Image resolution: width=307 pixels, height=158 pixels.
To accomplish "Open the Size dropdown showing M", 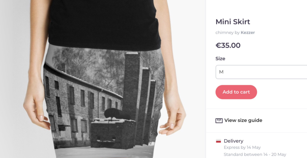I will pyautogui.click(x=261, y=72).
